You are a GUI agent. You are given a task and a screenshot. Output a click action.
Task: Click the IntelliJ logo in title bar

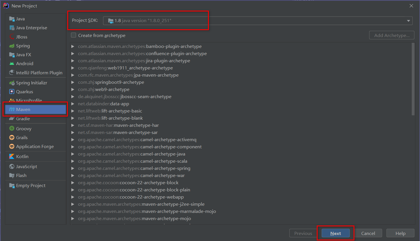6,6
